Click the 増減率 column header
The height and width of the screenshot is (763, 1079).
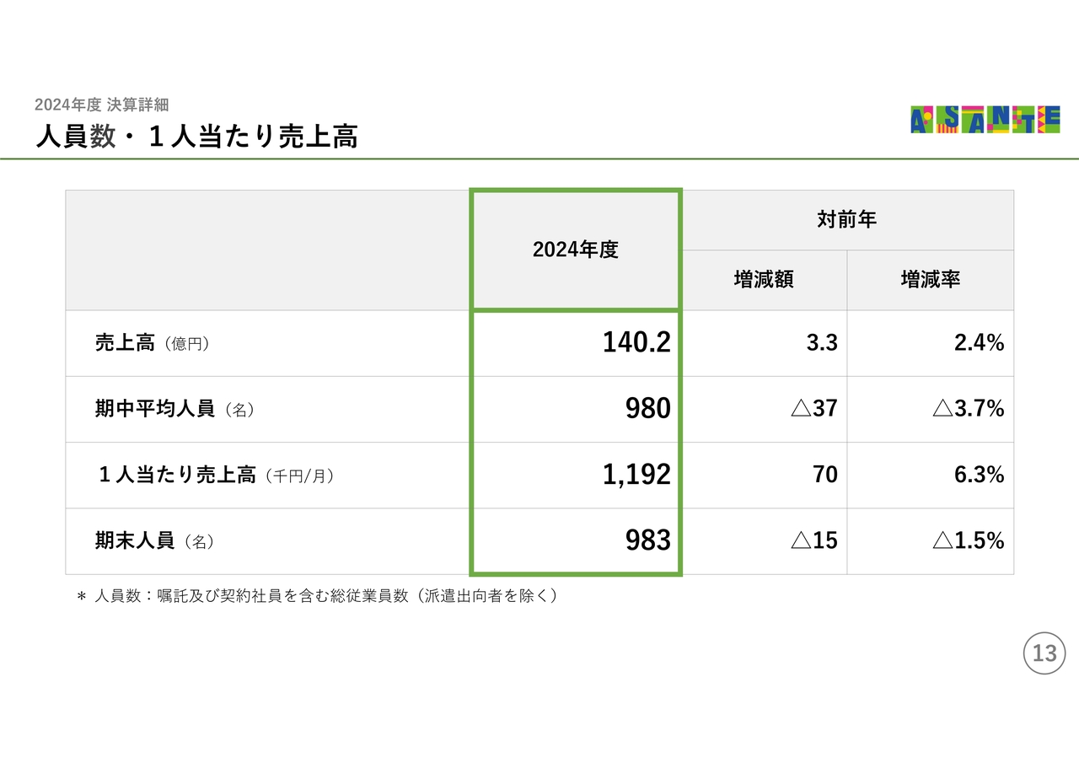click(x=931, y=279)
